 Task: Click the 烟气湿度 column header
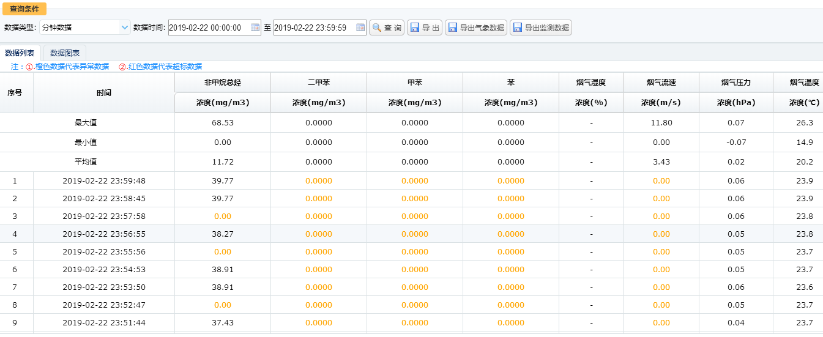click(x=591, y=83)
